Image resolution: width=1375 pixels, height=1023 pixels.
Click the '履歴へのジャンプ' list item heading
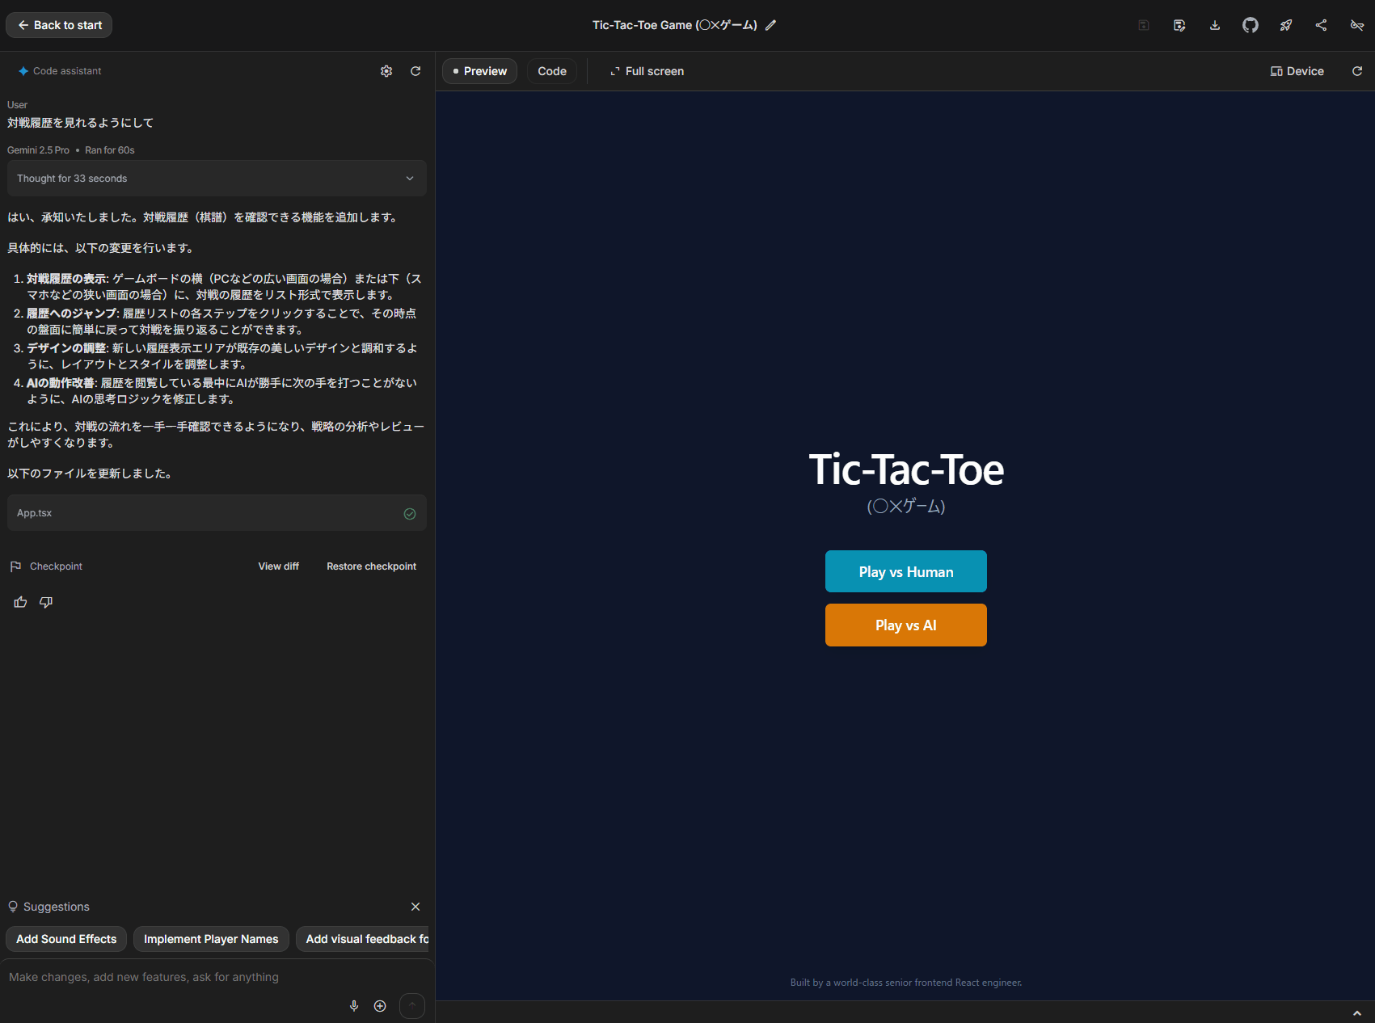[71, 314]
